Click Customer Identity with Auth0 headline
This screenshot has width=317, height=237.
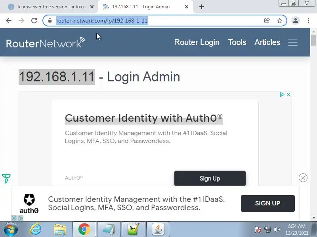click(x=144, y=118)
